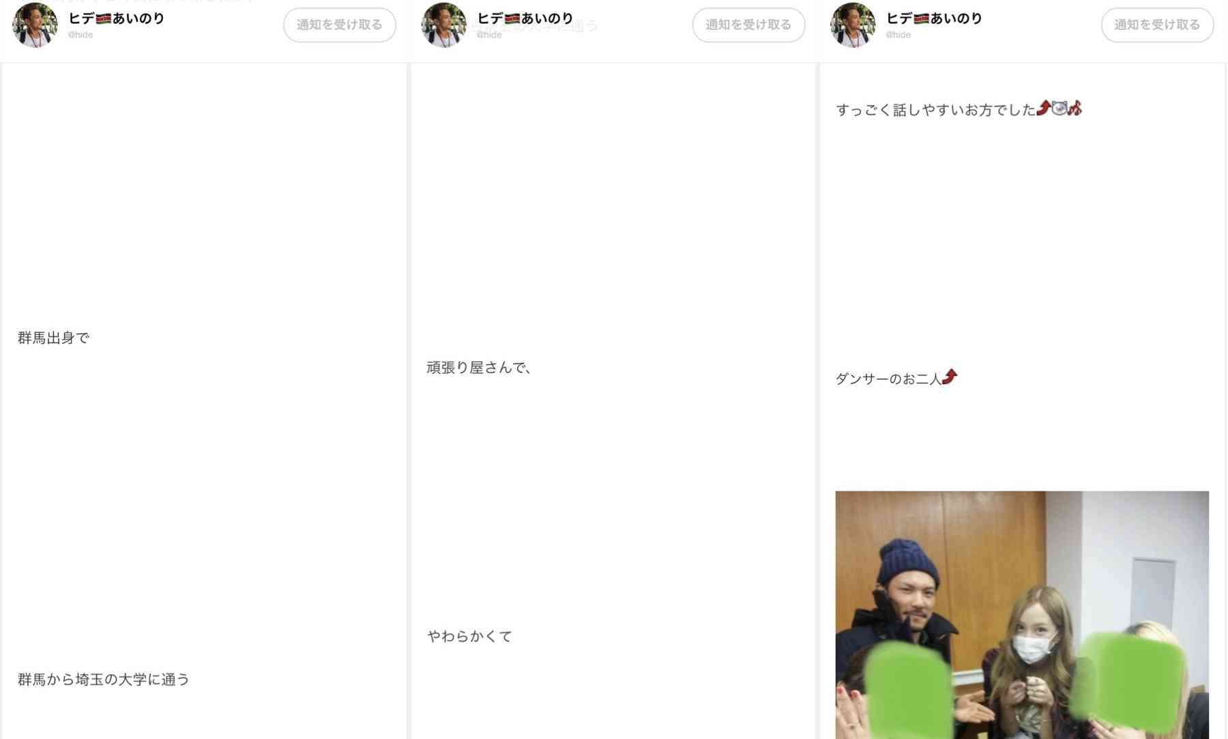
Task: Click the profile avatar in the right column header
Action: [853, 25]
